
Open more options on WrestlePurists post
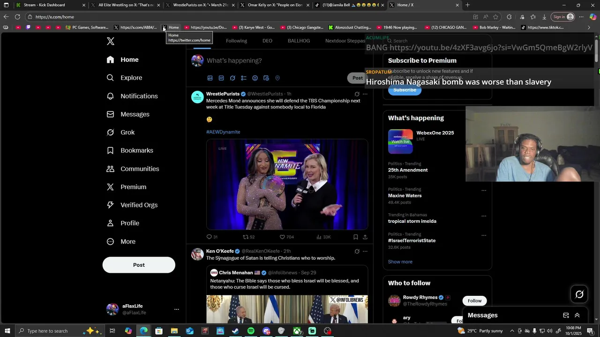point(365,94)
